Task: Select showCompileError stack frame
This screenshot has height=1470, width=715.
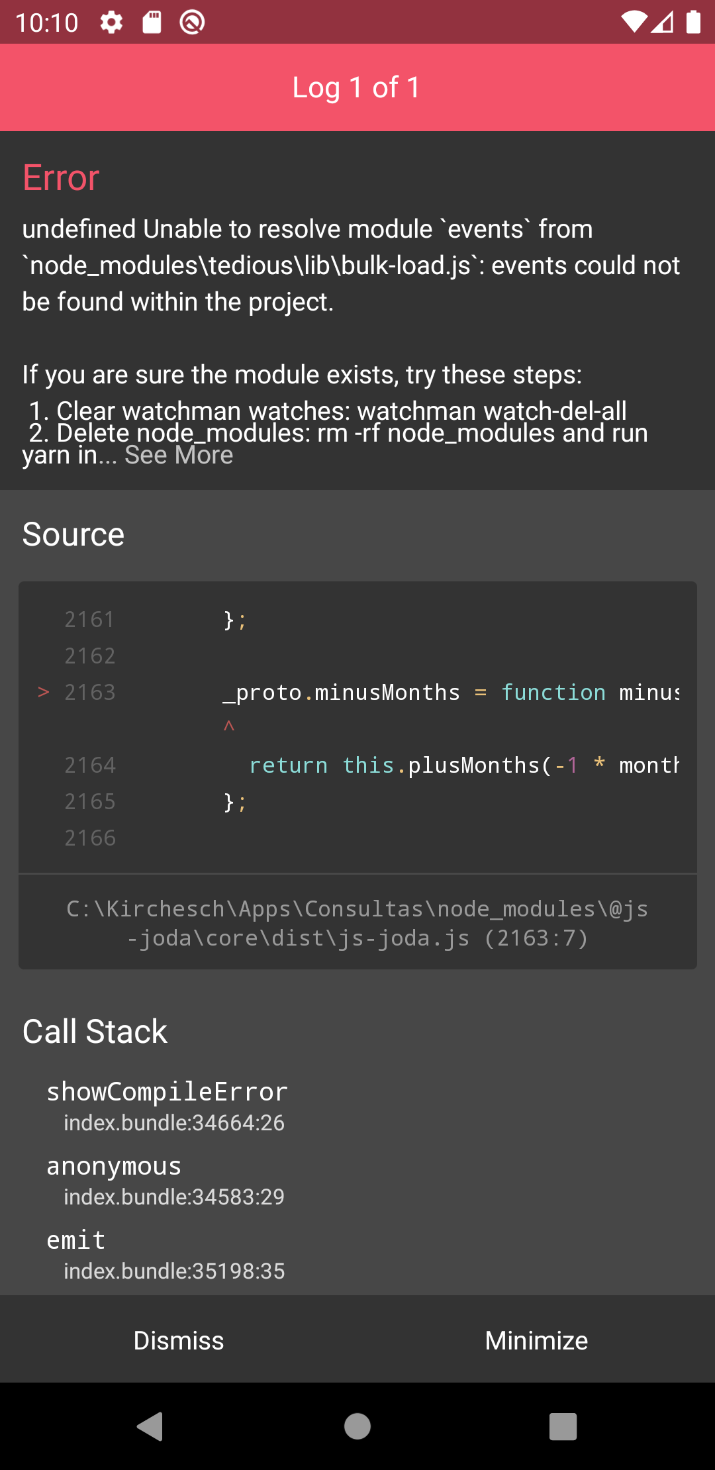Action: (167, 1091)
